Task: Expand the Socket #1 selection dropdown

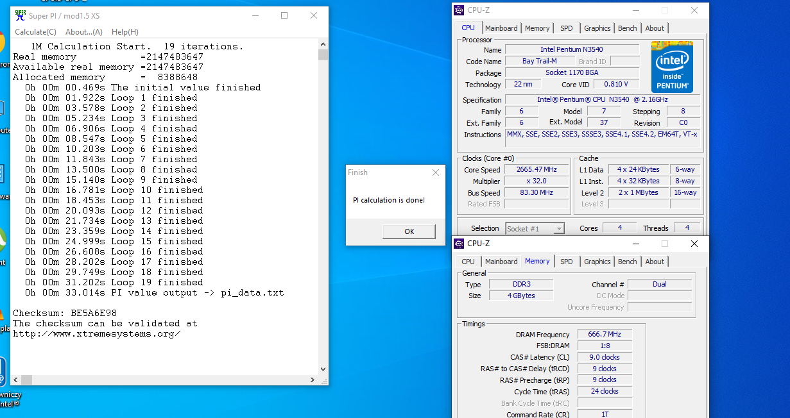Action: pos(558,229)
